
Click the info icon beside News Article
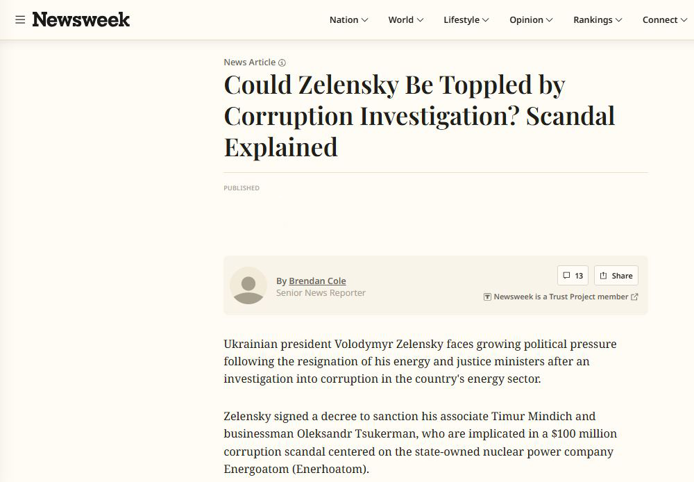tap(282, 63)
